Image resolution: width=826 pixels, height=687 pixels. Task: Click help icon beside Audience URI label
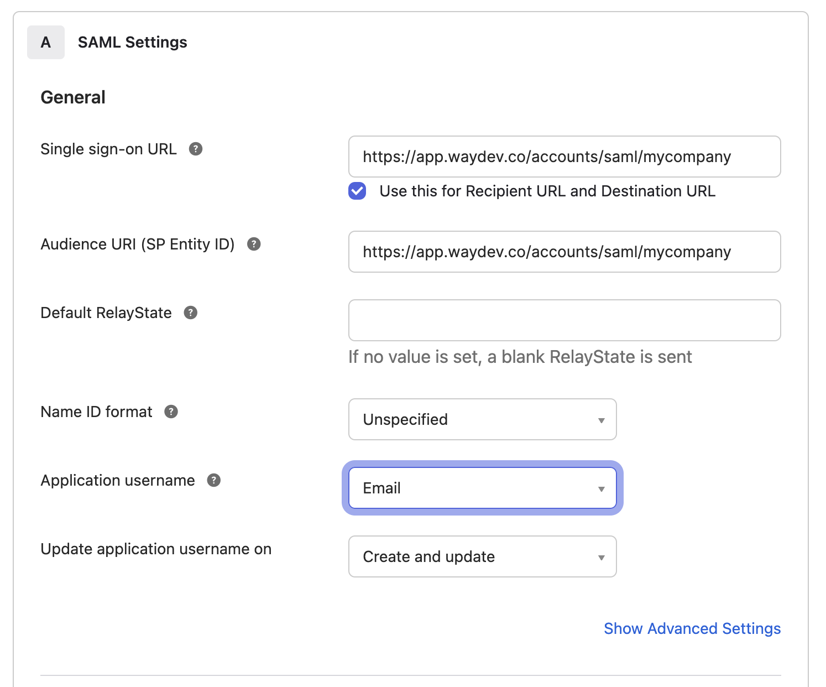[x=254, y=244]
